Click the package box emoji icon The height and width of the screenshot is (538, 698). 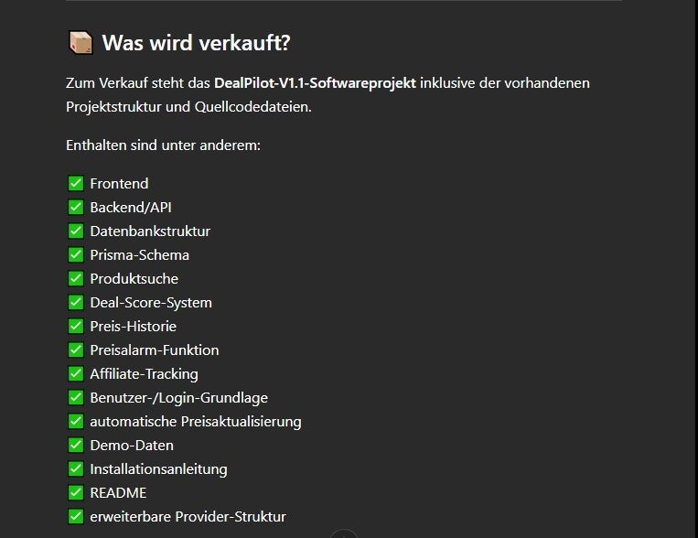(81, 43)
